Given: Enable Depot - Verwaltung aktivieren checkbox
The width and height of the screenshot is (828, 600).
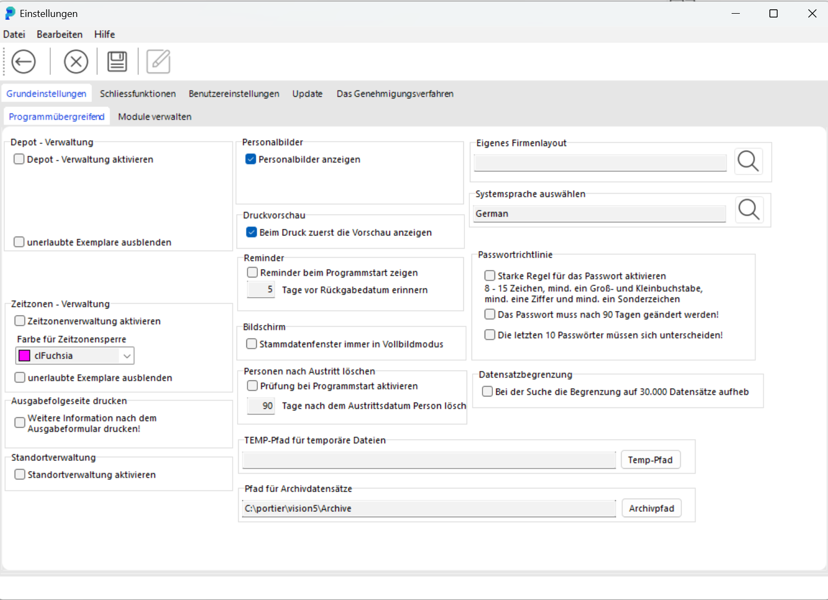Looking at the screenshot, I should (19, 159).
